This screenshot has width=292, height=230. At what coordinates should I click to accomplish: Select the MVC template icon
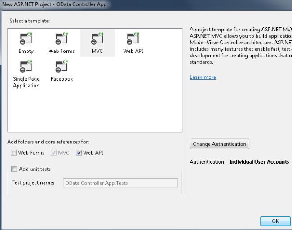coord(97,39)
